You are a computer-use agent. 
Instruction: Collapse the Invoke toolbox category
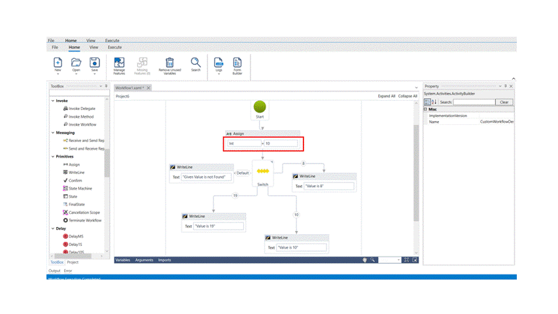click(53, 101)
